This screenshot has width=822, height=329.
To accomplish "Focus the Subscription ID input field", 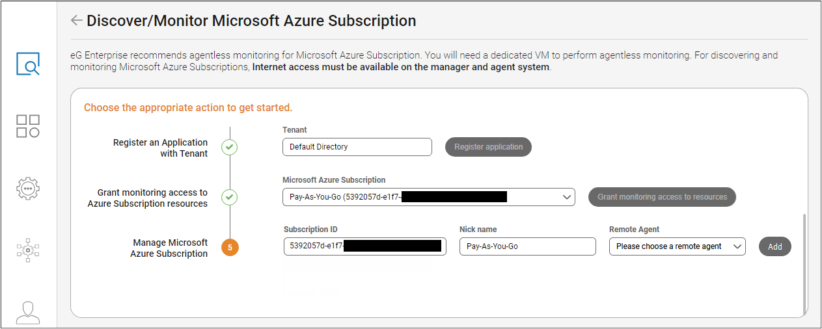I will pos(364,246).
